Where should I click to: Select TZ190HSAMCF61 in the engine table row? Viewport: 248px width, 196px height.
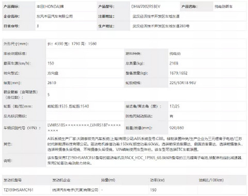tap(19, 190)
